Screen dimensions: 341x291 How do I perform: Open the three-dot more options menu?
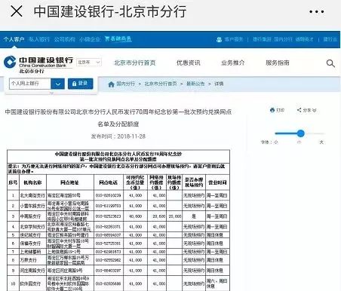[x=316, y=11]
